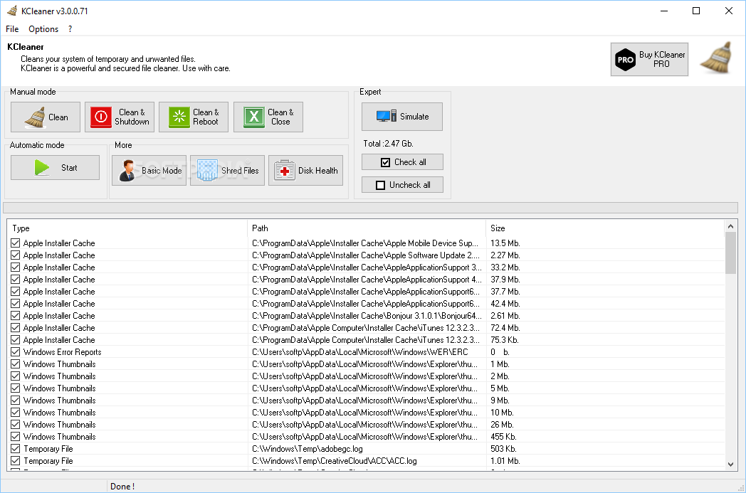746x493 pixels.
Task: Sort list by Size column header
Action: 605,228
